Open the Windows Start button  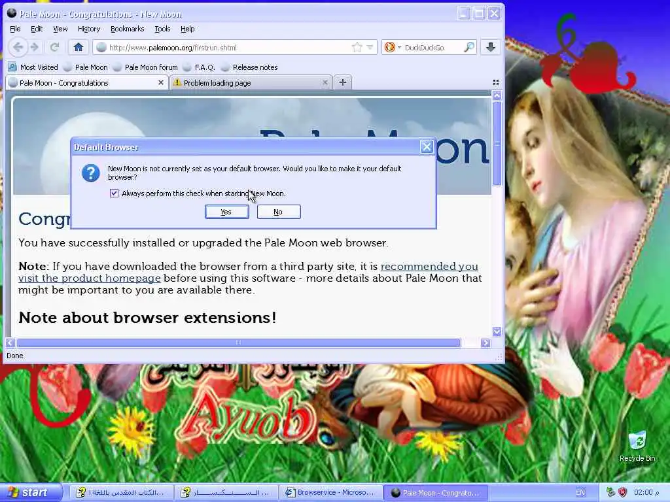[30, 493]
